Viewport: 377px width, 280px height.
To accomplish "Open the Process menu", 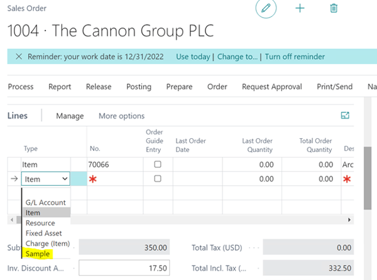I will (21, 87).
